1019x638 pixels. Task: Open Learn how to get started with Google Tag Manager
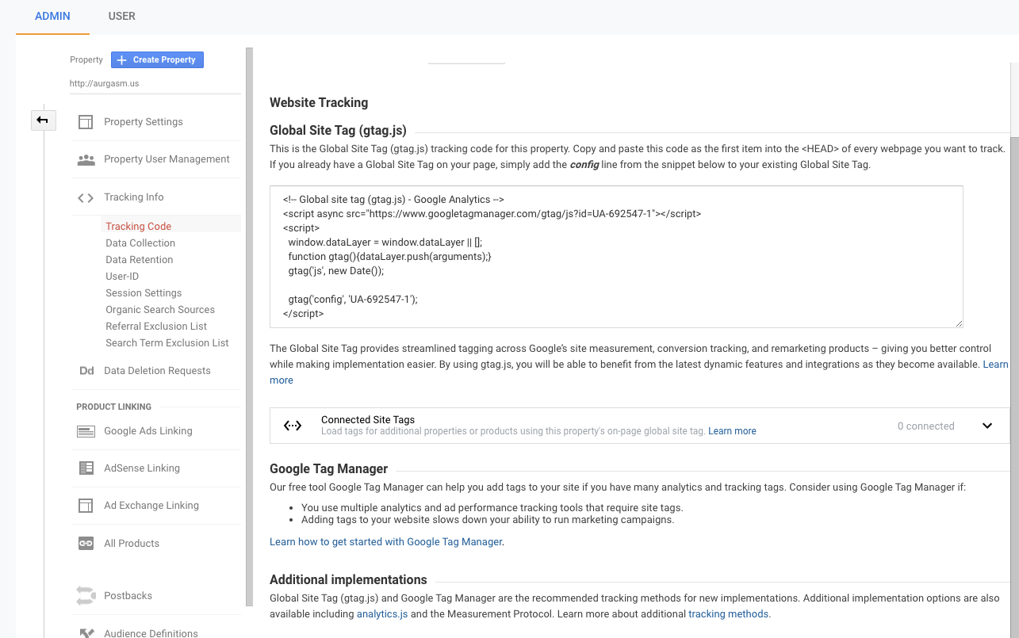(386, 542)
